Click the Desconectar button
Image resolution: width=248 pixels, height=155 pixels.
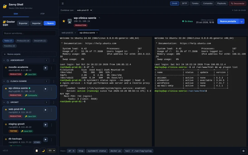pyautogui.click(x=237, y=3)
